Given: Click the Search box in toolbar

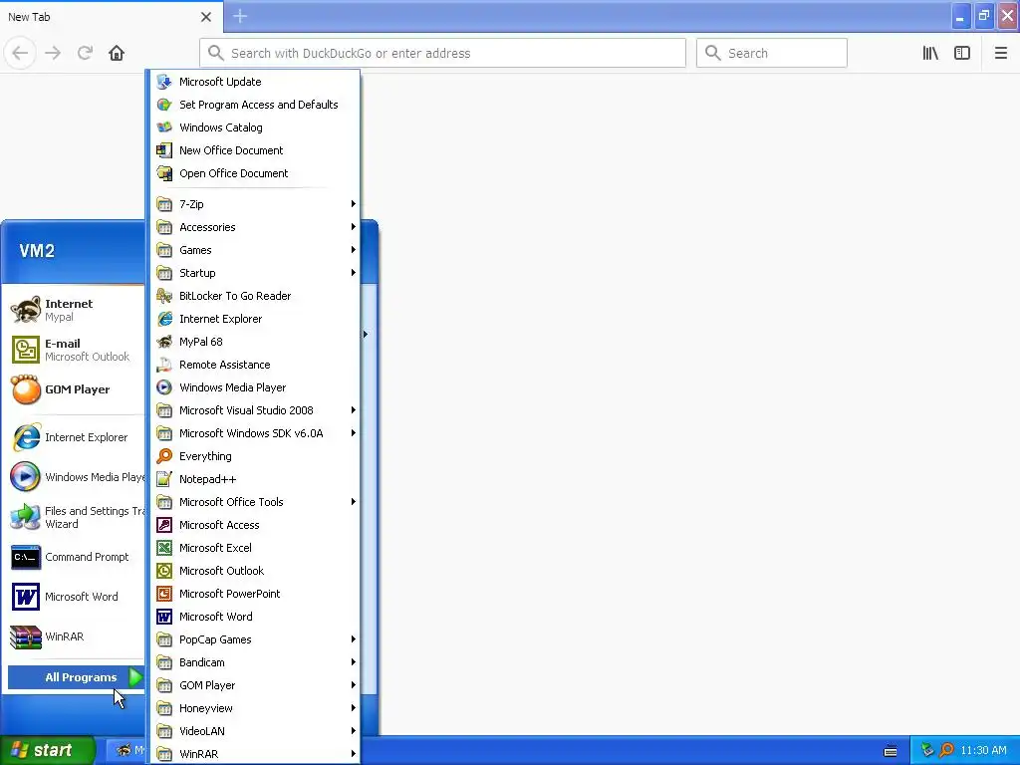Looking at the screenshot, I should [772, 53].
